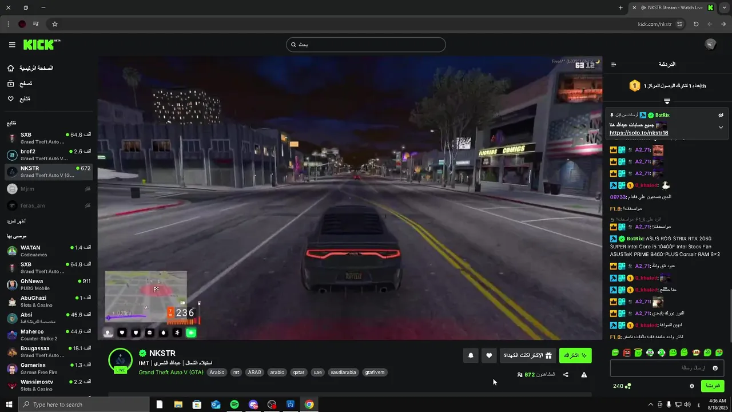Open offline Mjrm channel
Viewport: 732px width, 412px height.
(49, 188)
